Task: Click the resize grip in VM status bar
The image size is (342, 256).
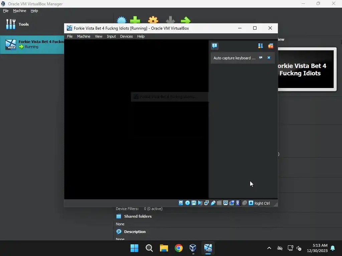Action: click(276, 204)
